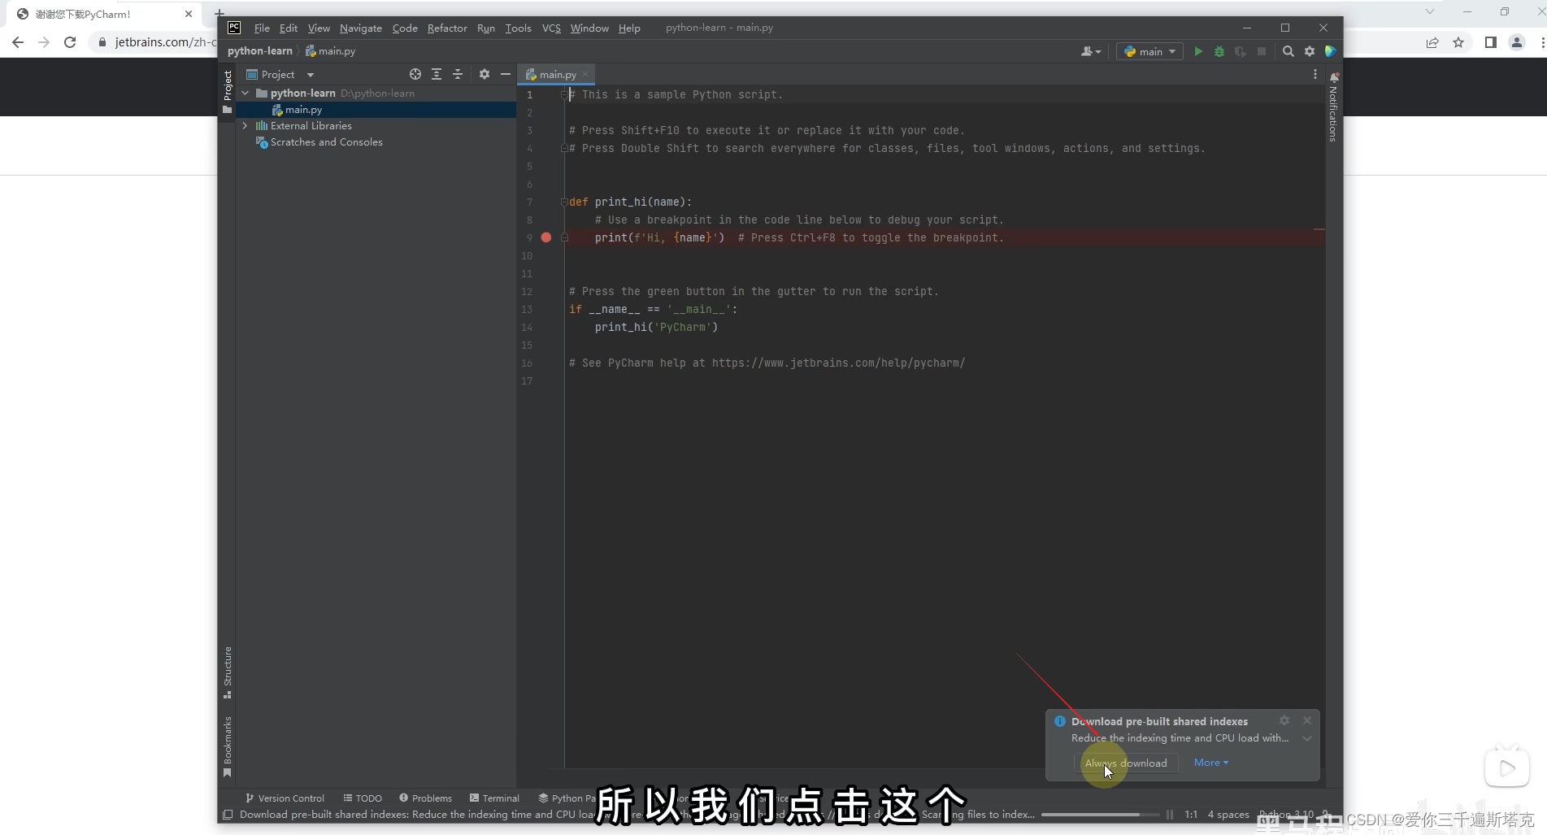Collapse the print_hi function fold arrow
Image resolution: width=1547 pixels, height=835 pixels.
[564, 202]
